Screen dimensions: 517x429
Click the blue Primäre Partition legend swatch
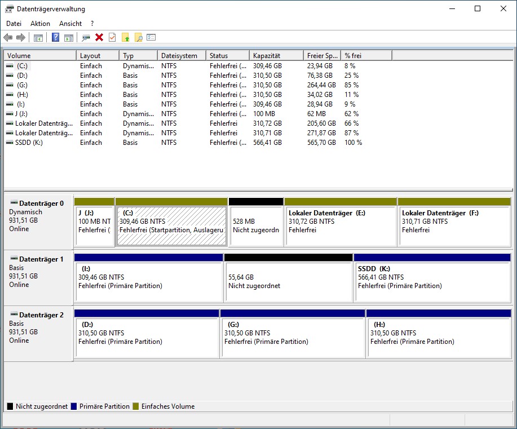(74, 406)
